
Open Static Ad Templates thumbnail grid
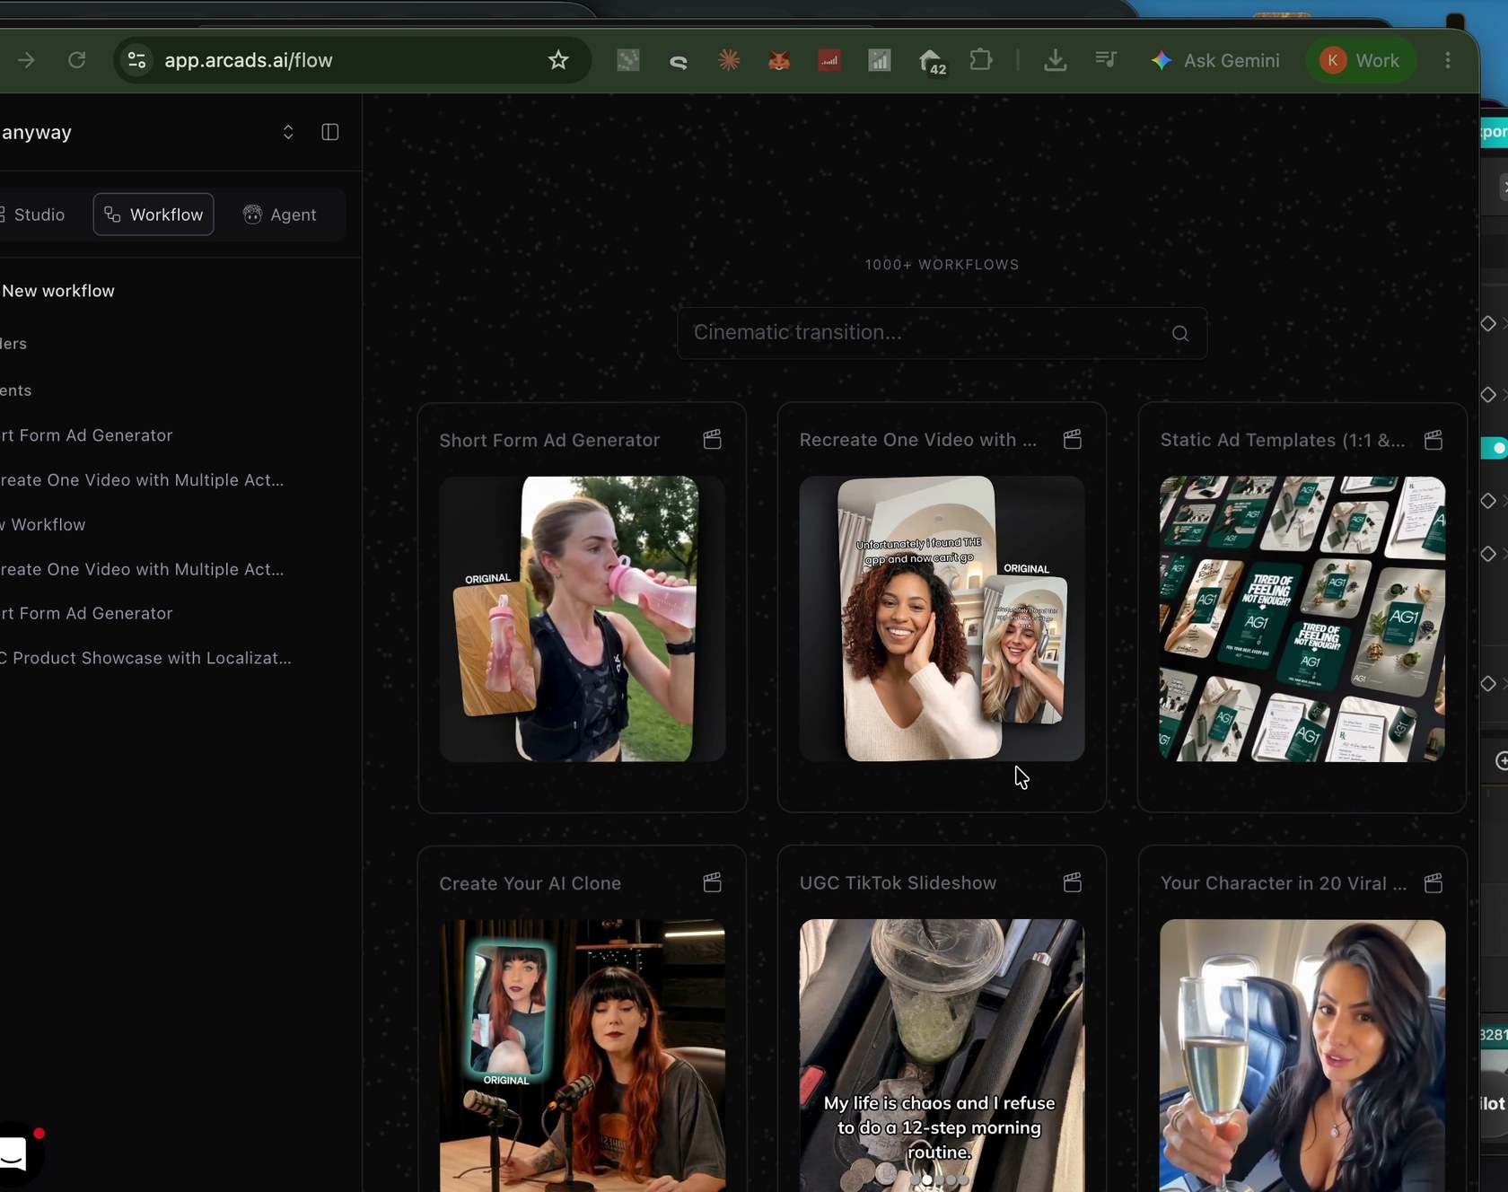[x=1302, y=618]
